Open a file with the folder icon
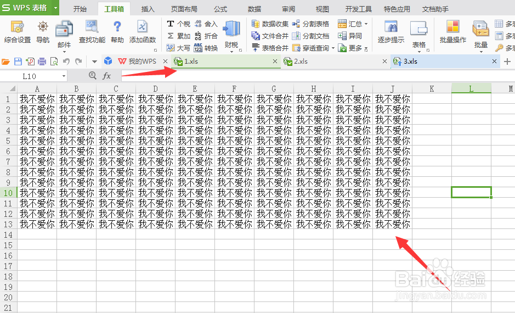Viewport: 515px width, 313px height. pos(5,62)
